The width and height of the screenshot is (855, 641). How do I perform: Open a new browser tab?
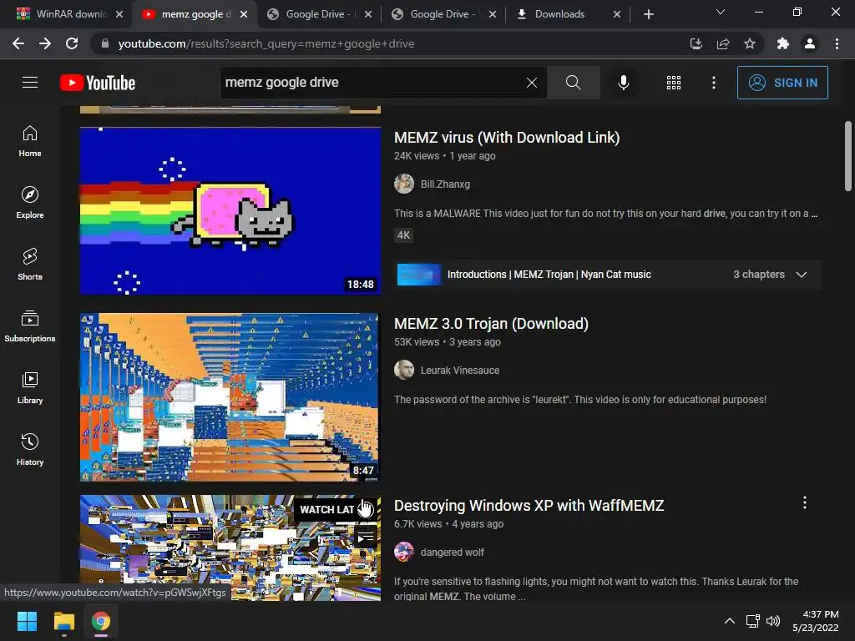coord(648,14)
